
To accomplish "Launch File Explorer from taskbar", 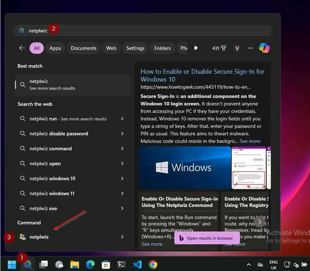I will click(x=74, y=265).
